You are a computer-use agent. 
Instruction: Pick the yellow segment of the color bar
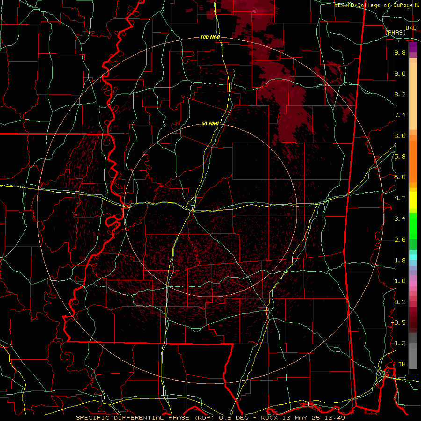(413, 200)
